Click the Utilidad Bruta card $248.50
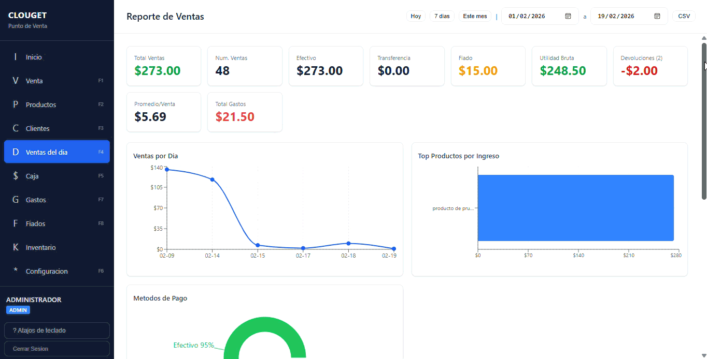This screenshot has height=359, width=707. click(x=569, y=66)
